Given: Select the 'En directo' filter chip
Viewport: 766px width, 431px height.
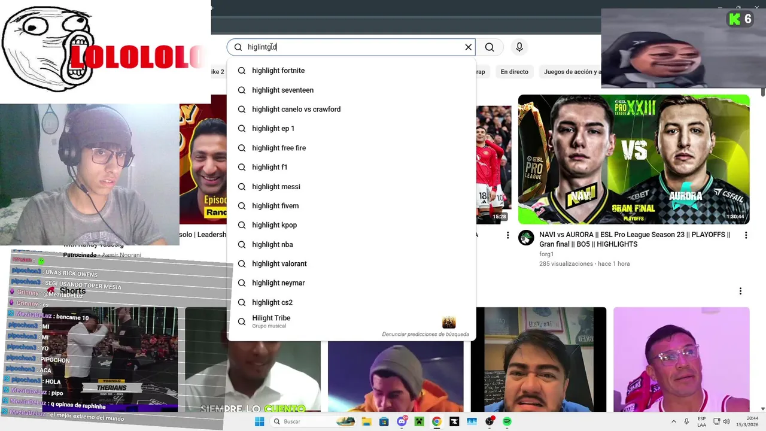Looking at the screenshot, I should click(515, 72).
